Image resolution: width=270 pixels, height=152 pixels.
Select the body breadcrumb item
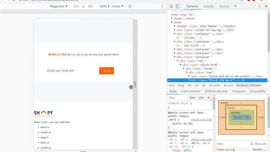tap(181, 85)
